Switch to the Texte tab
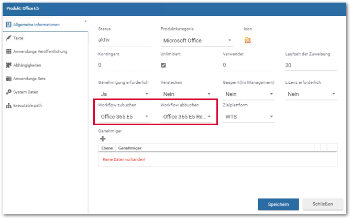The image size is (351, 219). point(45,38)
